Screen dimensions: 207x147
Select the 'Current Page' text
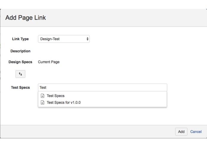pyautogui.click(x=49, y=62)
